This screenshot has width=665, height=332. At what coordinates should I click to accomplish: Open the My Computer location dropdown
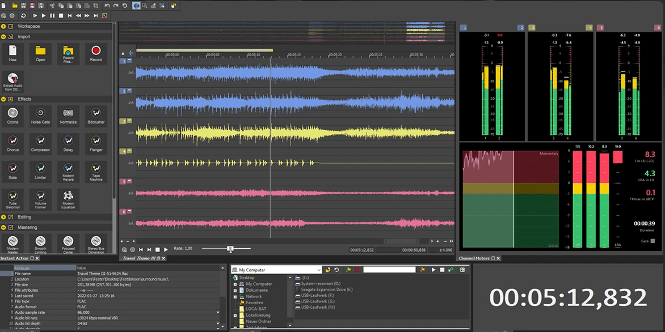pos(319,270)
